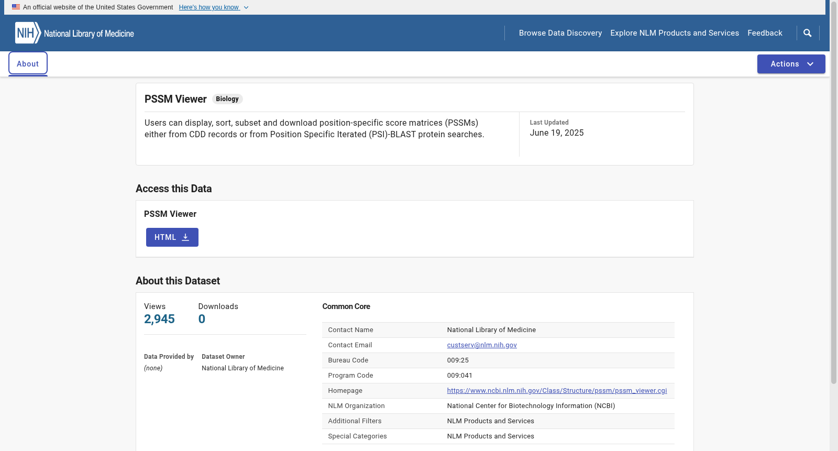Click the Feedback link in header

(x=765, y=33)
